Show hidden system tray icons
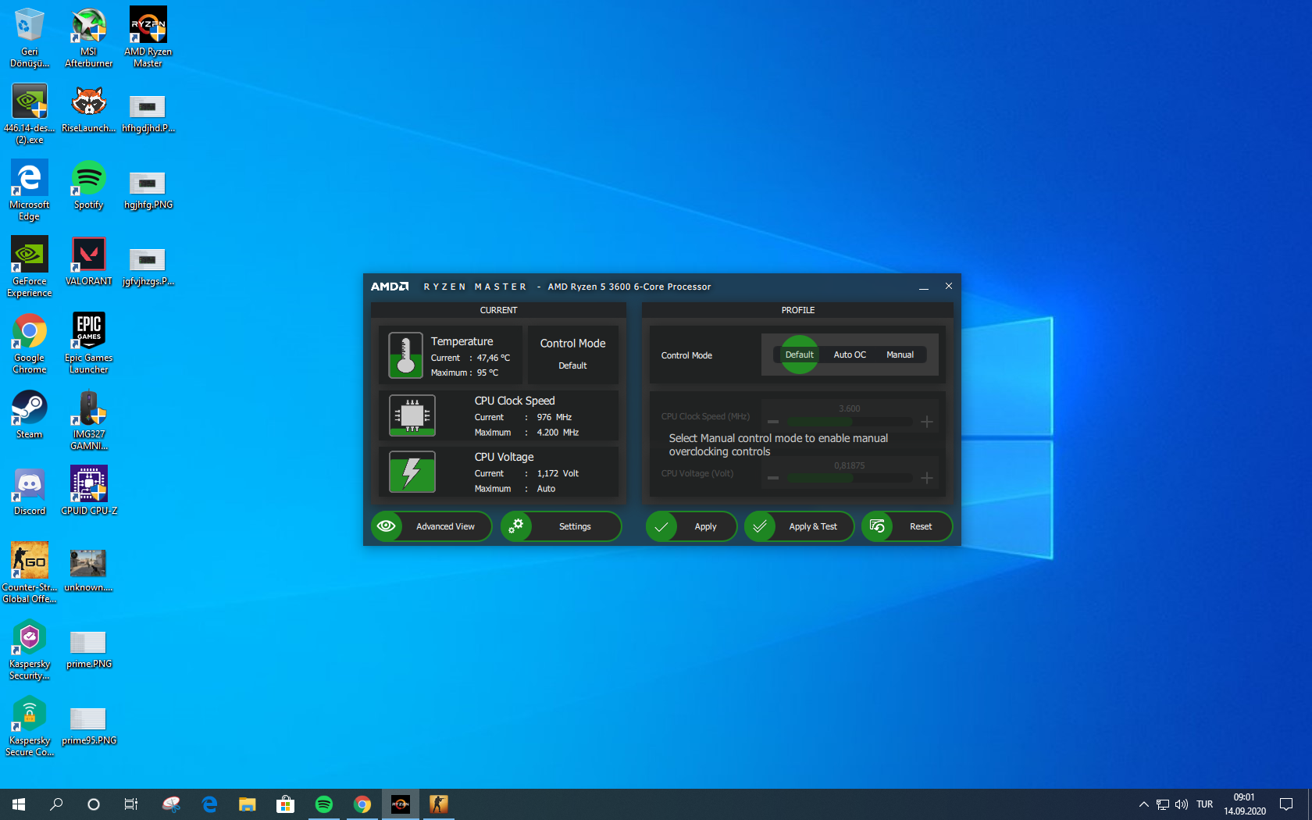Viewport: 1312px width, 820px height. [1143, 804]
